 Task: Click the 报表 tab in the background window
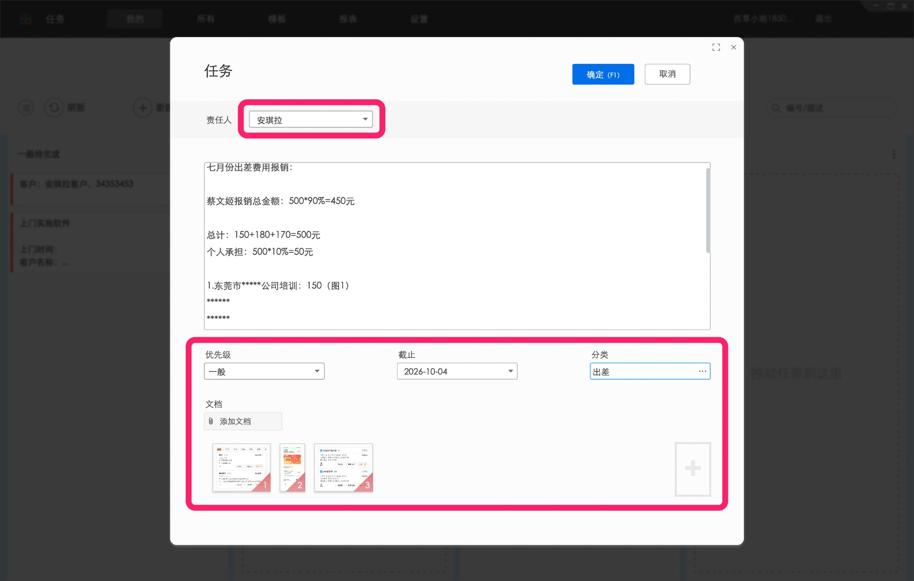click(x=348, y=19)
